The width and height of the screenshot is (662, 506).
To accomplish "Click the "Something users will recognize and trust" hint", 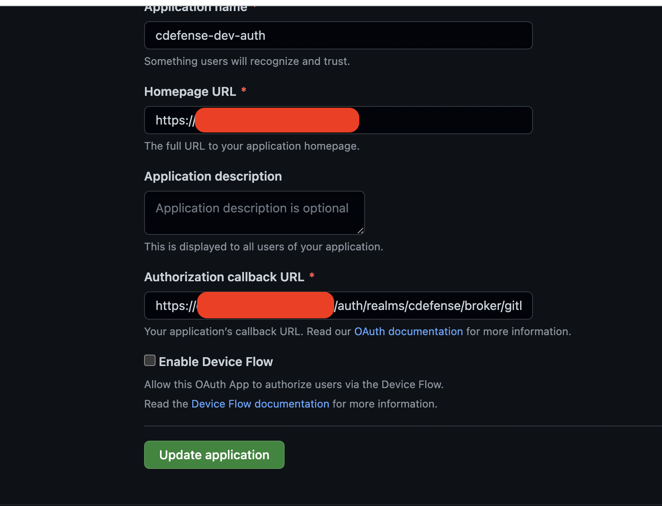I will (247, 61).
